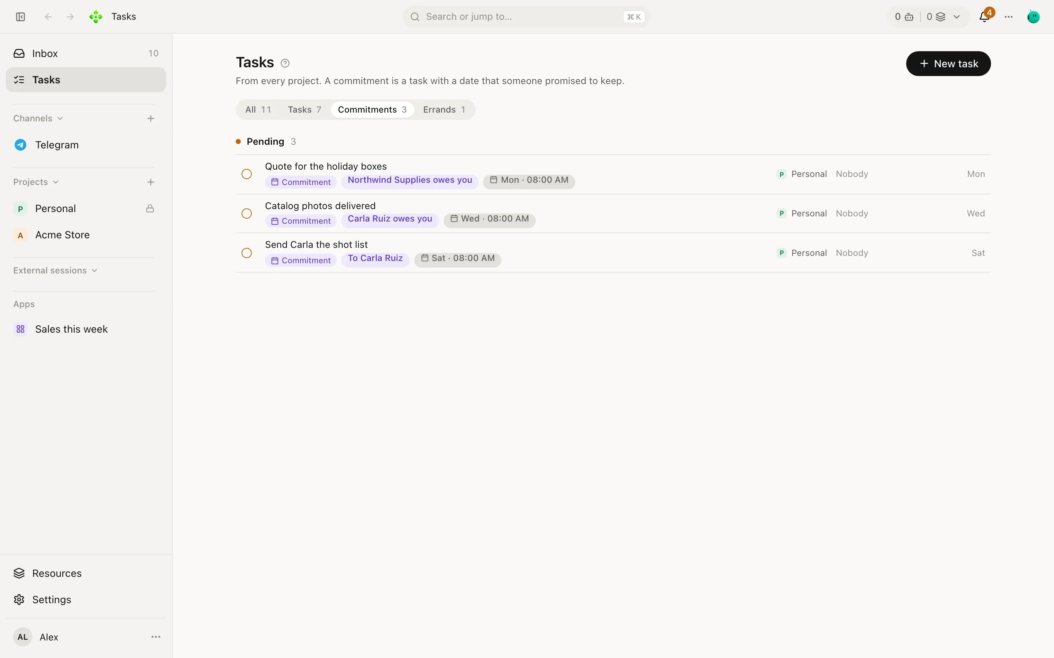The height and width of the screenshot is (658, 1054).
Task: Switch to the Tasks 7 tab
Action: point(304,110)
